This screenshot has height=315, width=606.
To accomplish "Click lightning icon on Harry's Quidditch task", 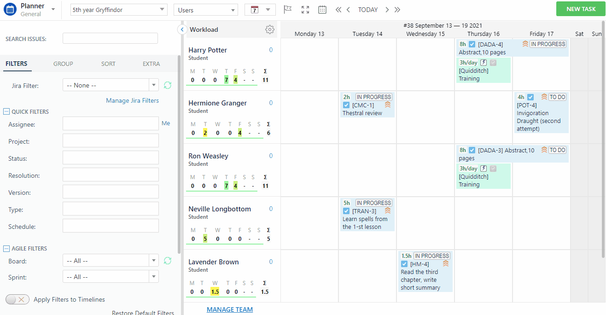I will point(484,63).
